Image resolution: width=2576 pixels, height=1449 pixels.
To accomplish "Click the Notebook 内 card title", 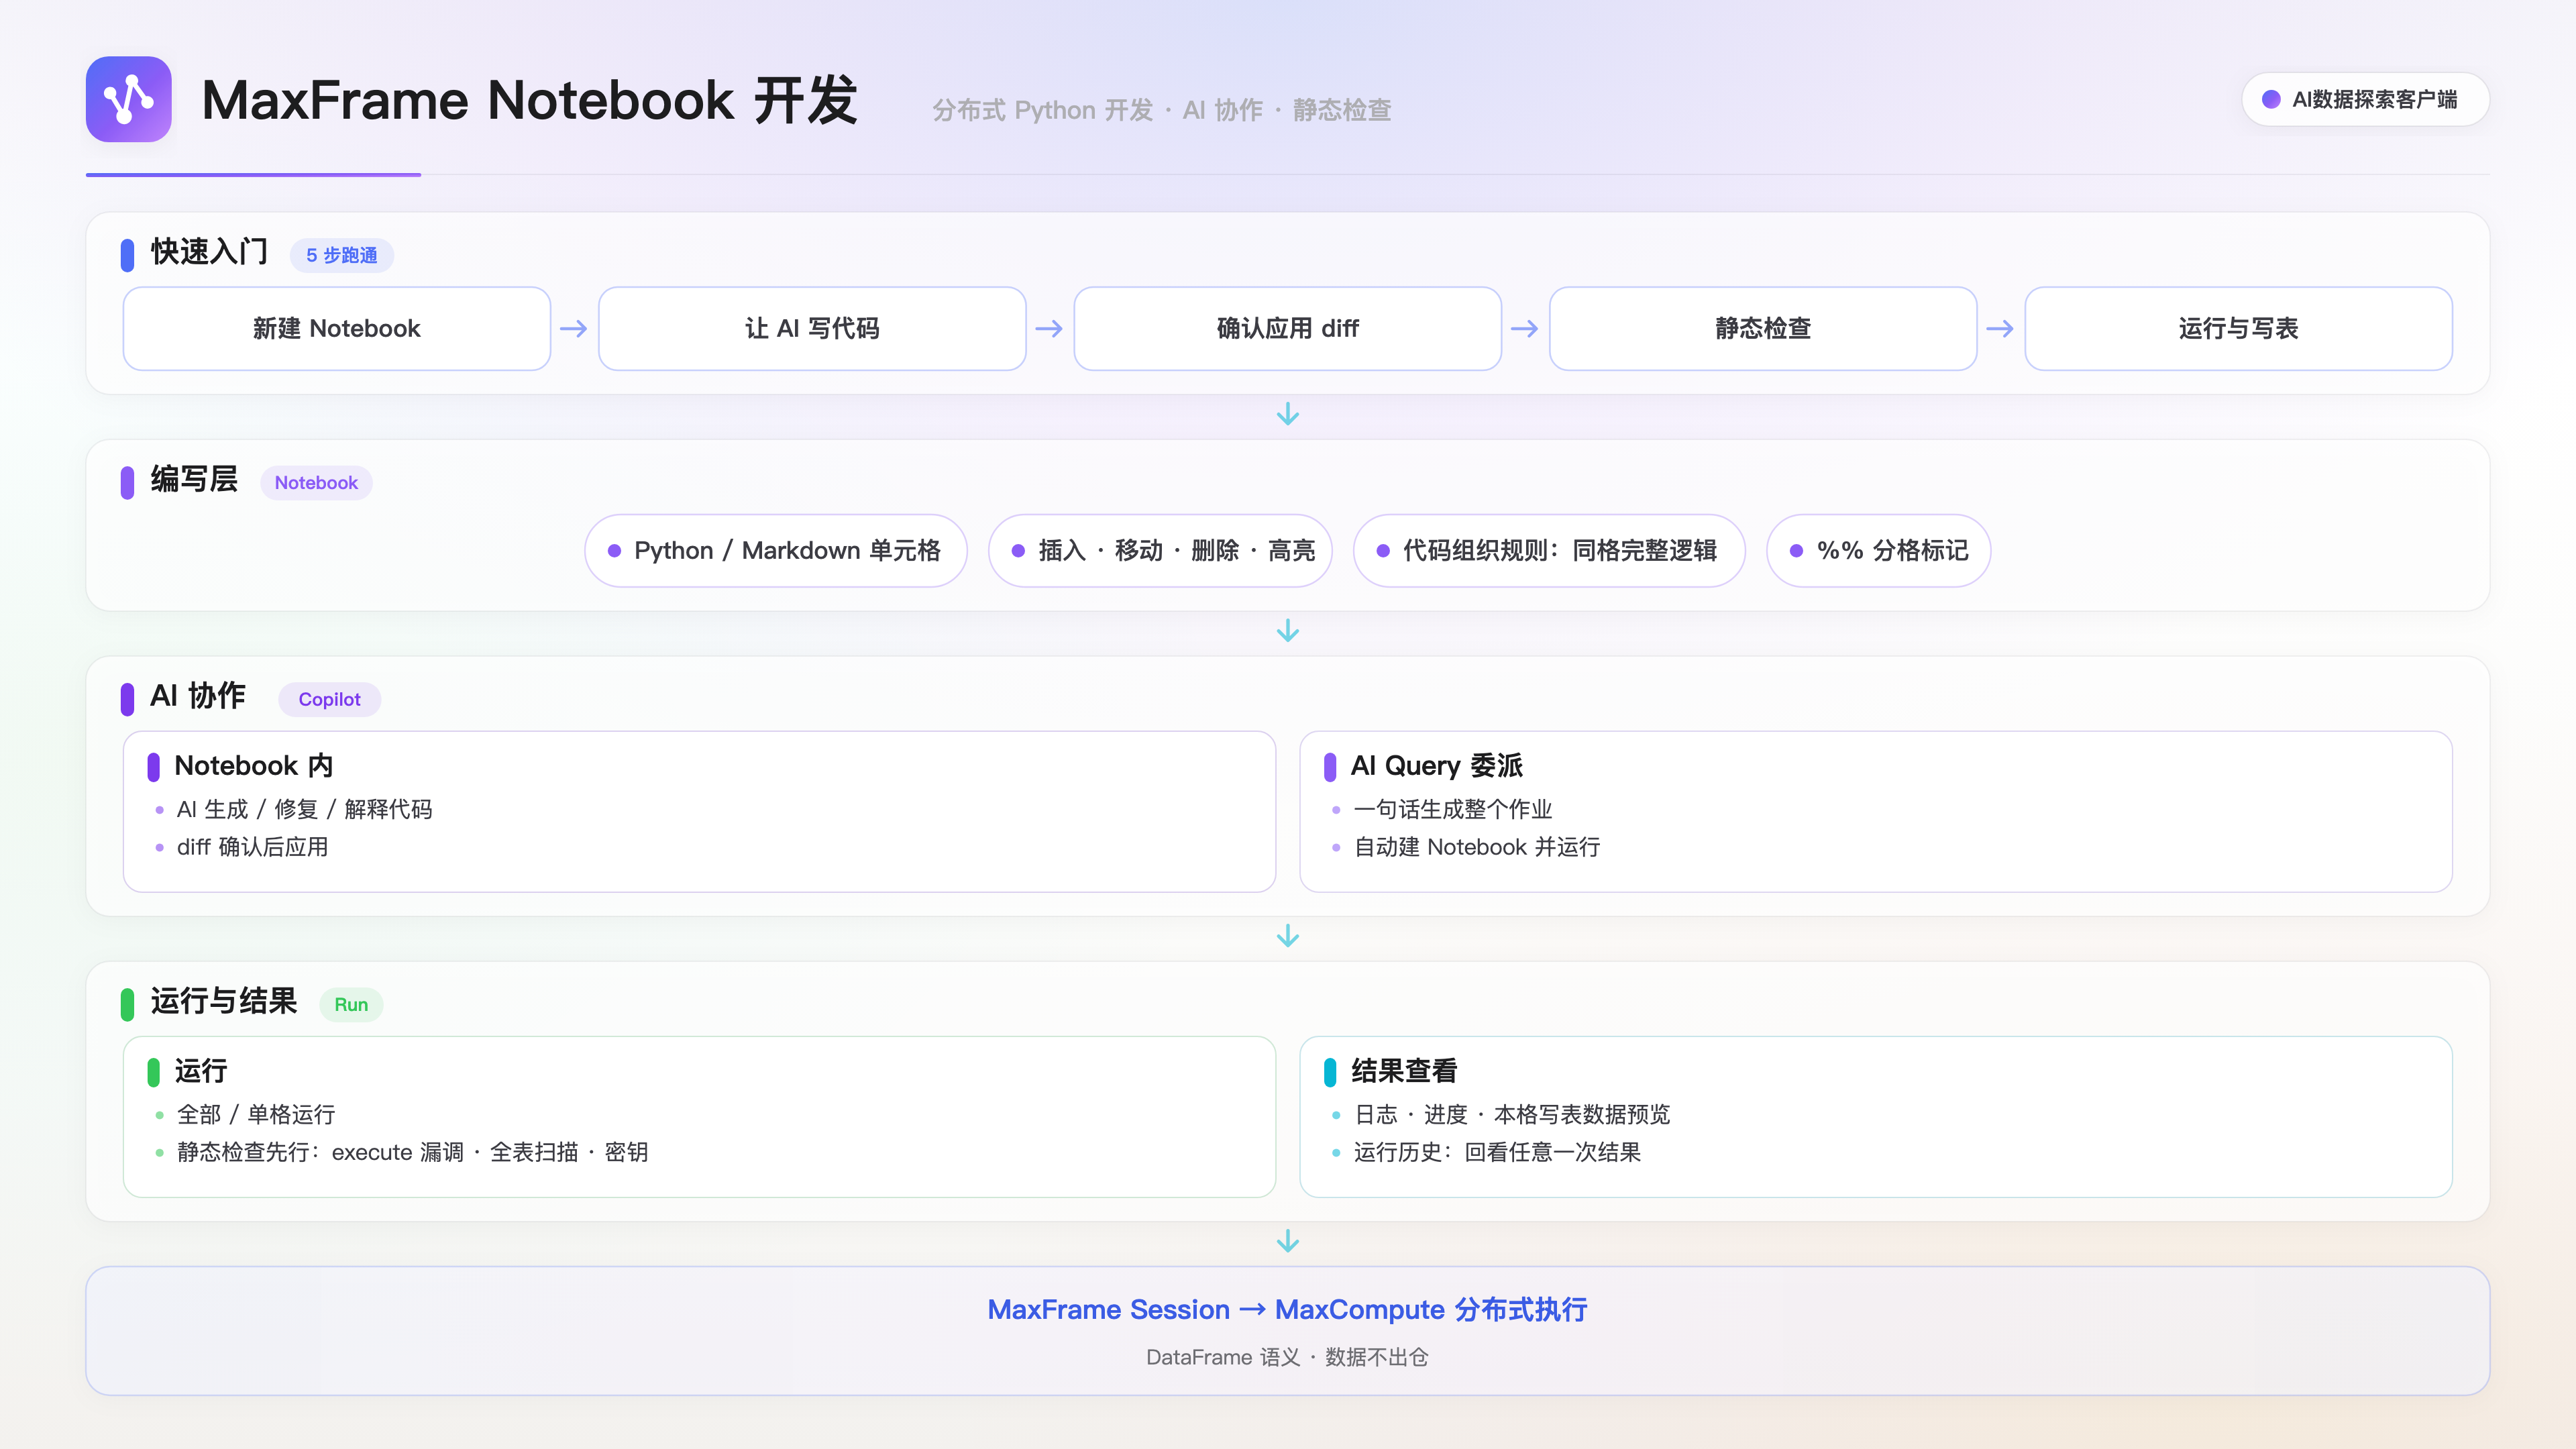I will [x=254, y=766].
